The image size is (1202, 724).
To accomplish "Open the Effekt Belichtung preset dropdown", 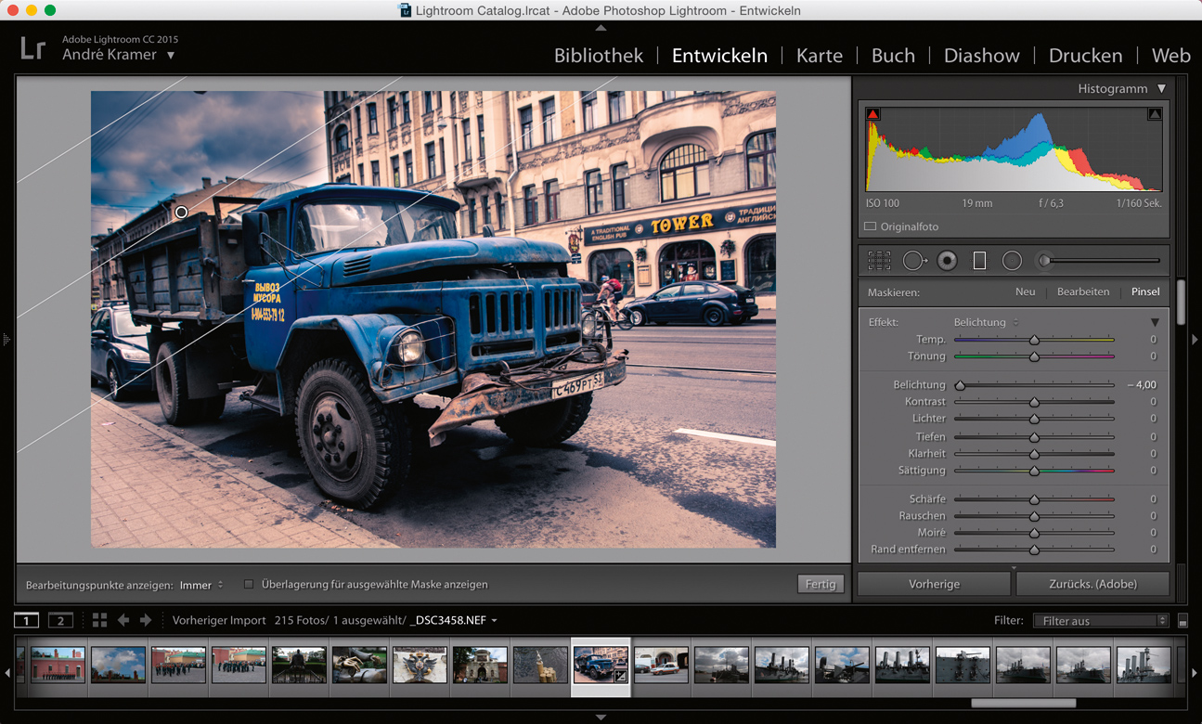I will tap(986, 322).
